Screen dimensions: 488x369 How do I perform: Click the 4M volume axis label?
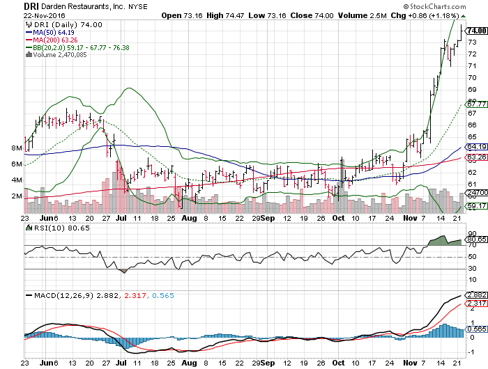[x=17, y=180]
